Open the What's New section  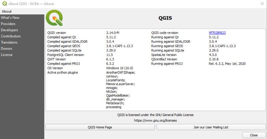(x=22, y=18)
